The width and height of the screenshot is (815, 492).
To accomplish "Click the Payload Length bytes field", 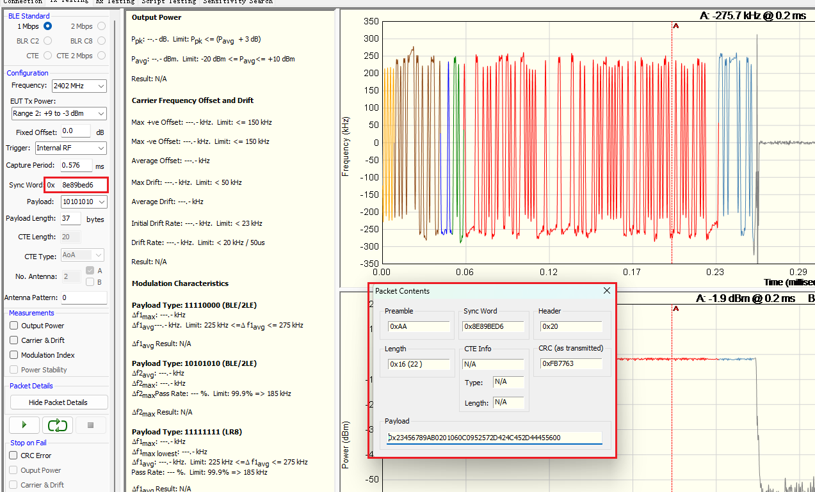I will [70, 219].
